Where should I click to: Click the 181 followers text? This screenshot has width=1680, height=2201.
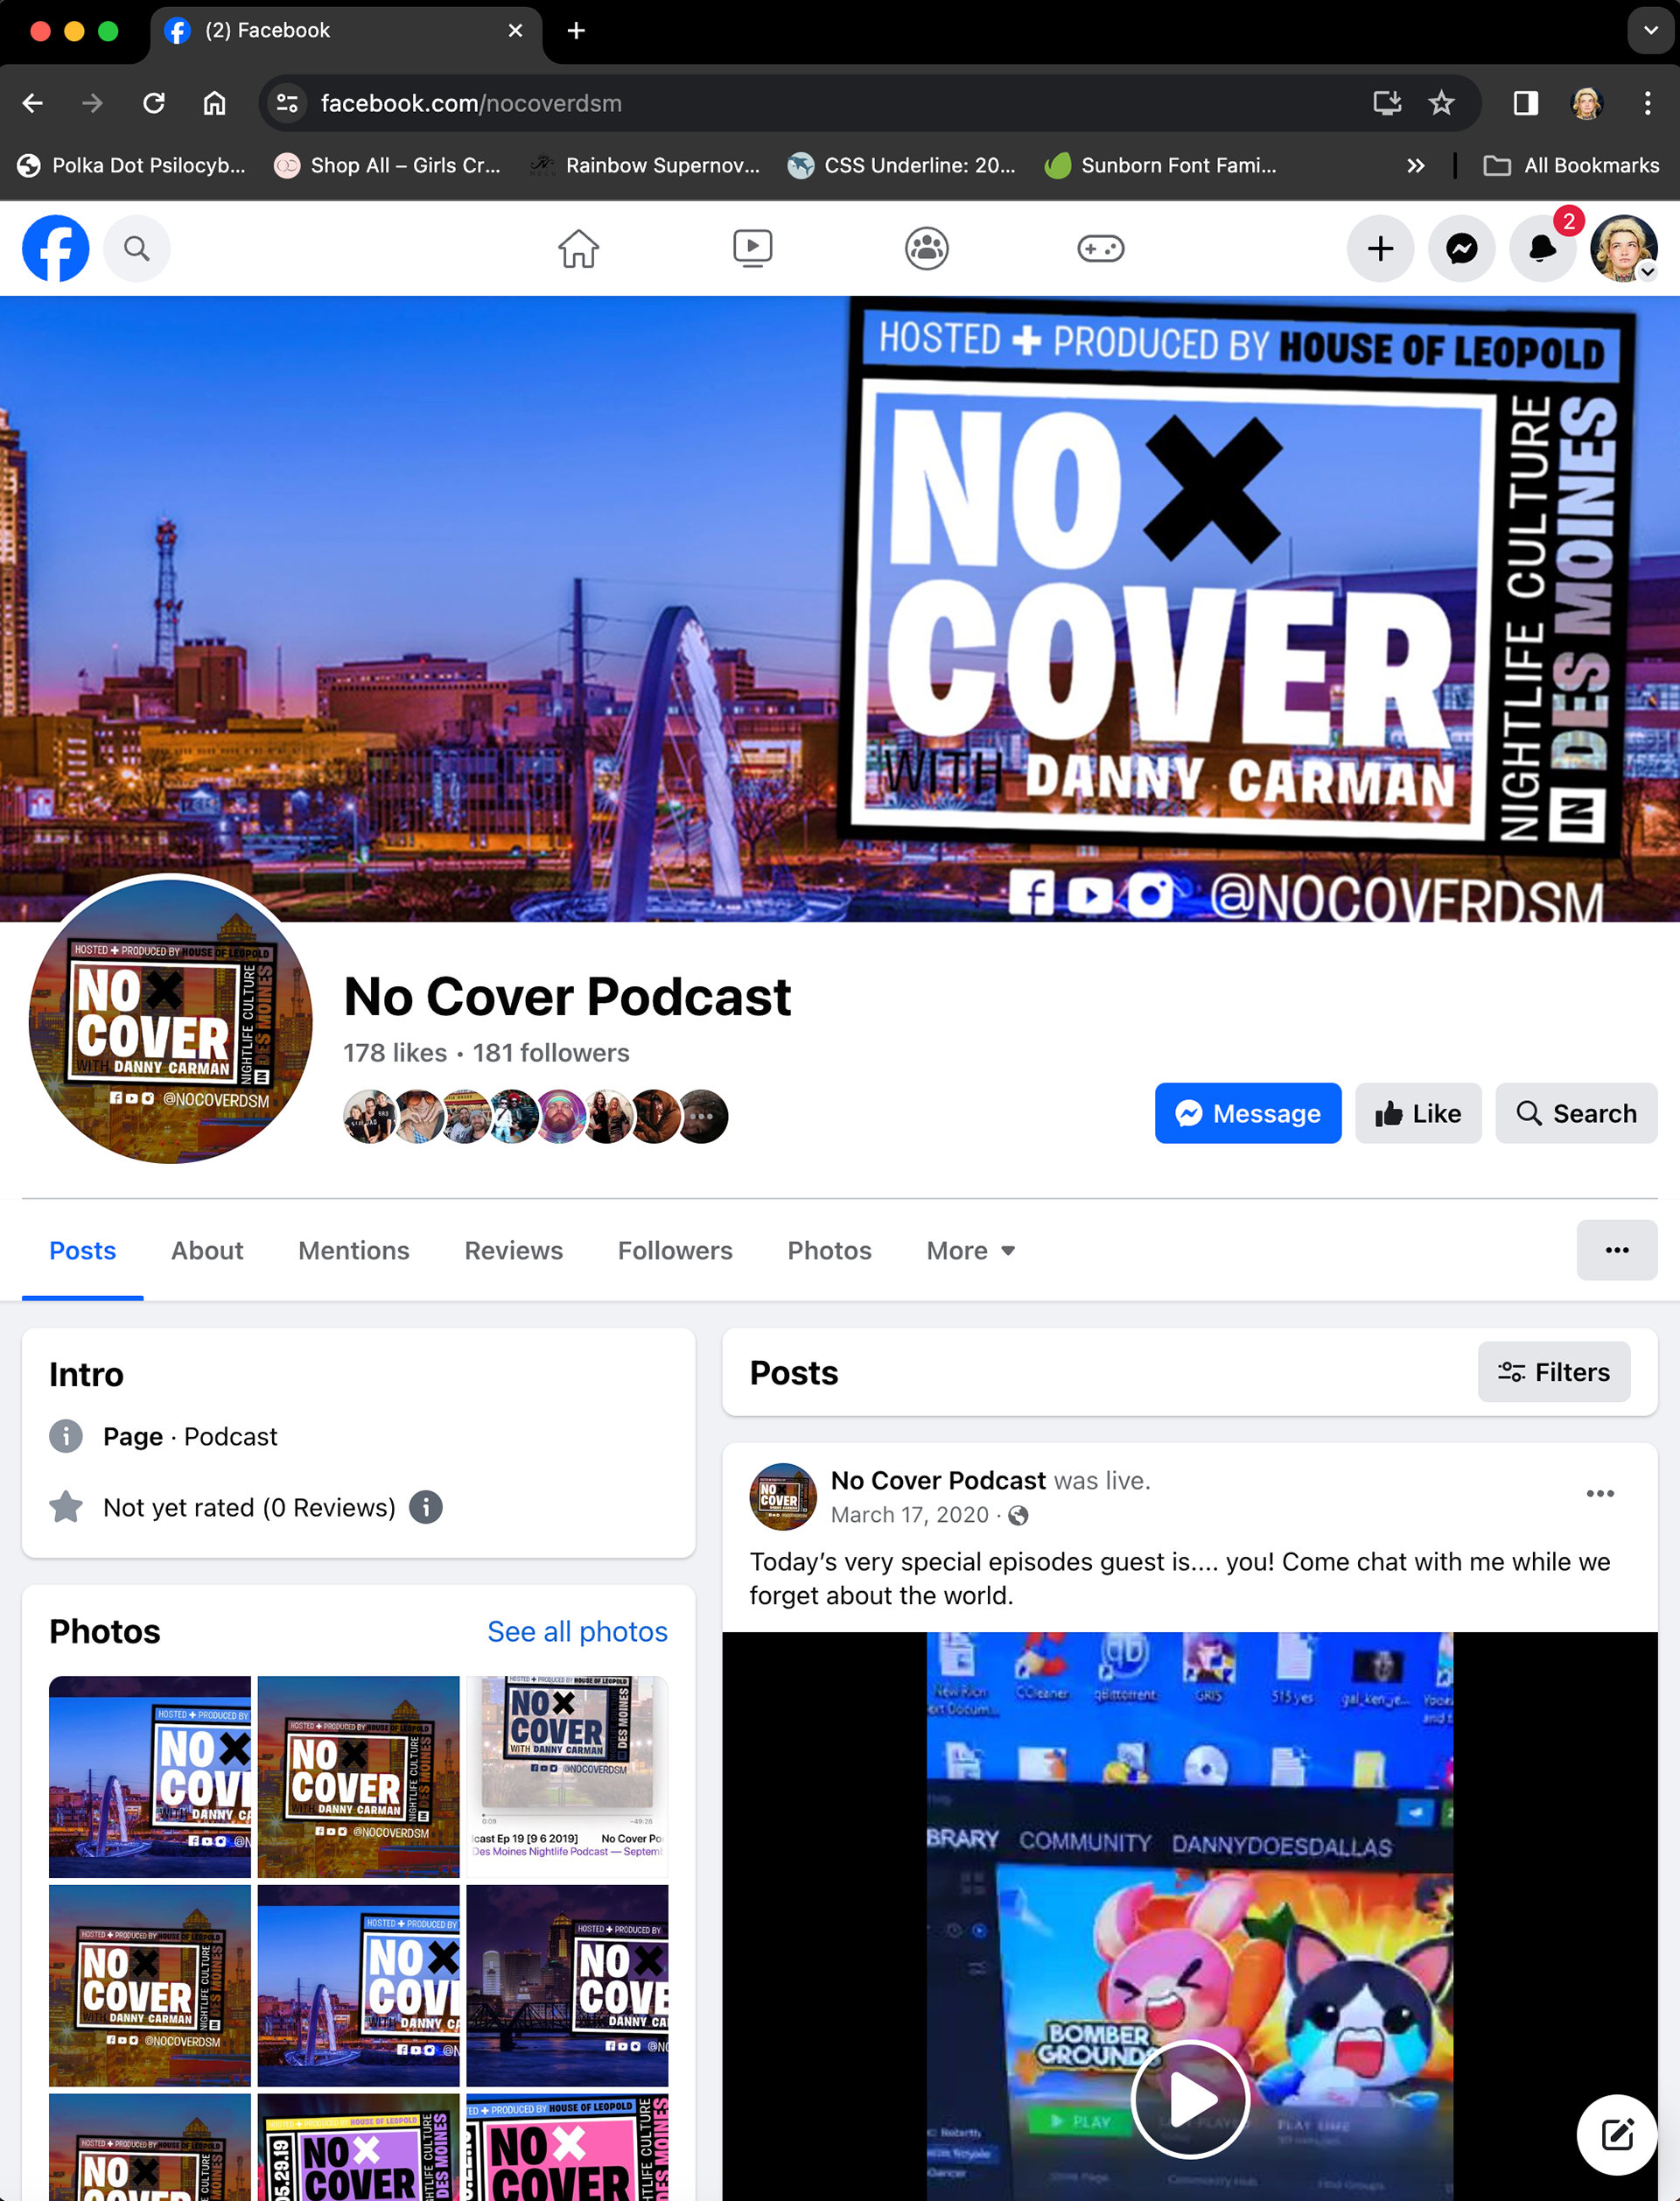(551, 1052)
